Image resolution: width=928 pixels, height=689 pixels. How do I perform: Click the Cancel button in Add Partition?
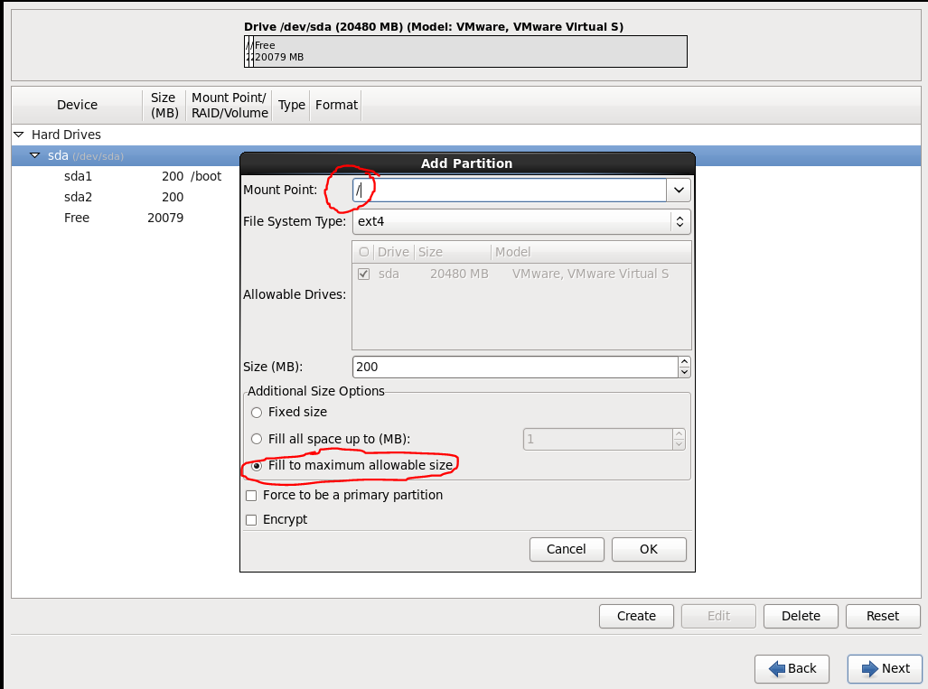coord(567,549)
